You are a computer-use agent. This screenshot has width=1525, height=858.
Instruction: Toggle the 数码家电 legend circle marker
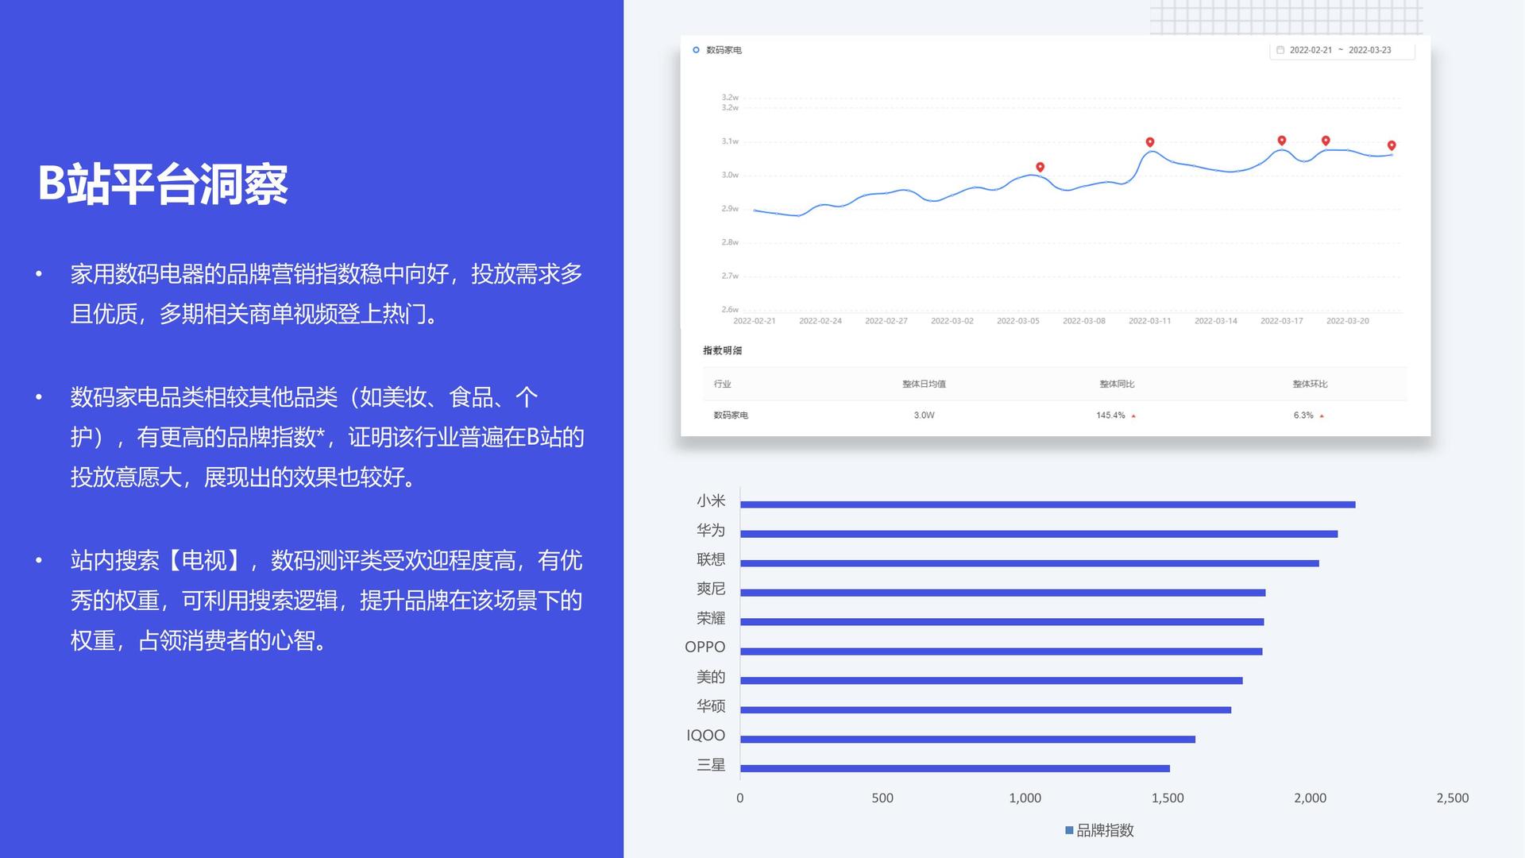(697, 50)
